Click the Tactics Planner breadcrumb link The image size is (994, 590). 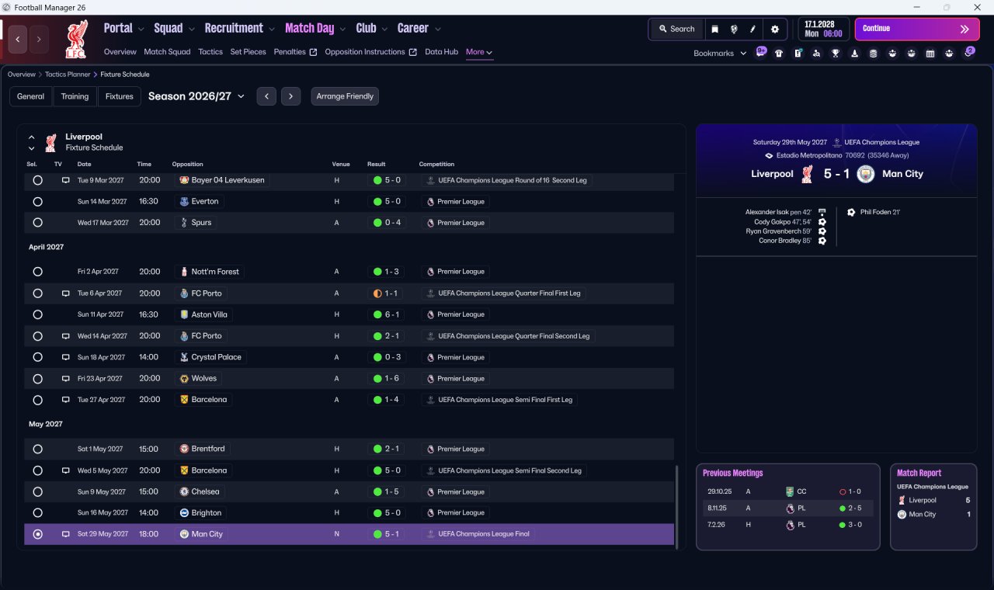[68, 75]
